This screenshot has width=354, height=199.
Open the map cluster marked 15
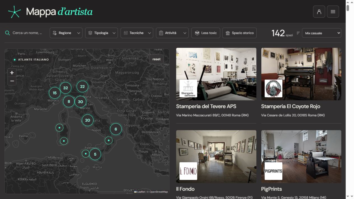55,93
